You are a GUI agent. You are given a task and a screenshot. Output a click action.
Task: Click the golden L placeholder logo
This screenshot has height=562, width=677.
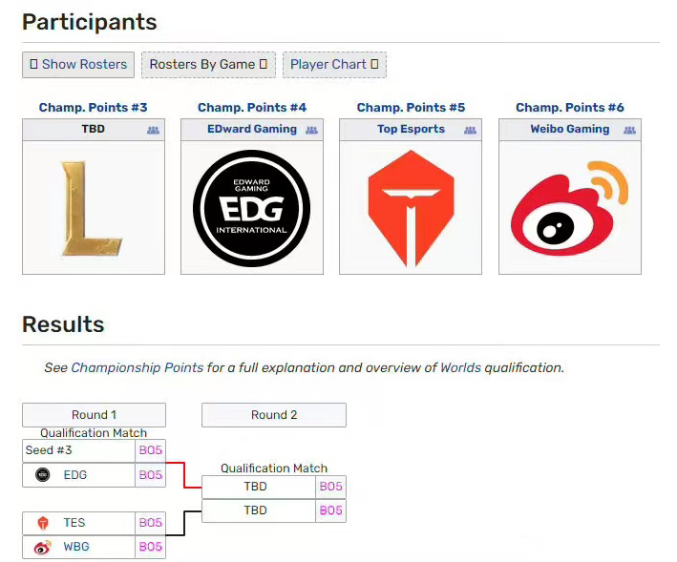point(93,208)
